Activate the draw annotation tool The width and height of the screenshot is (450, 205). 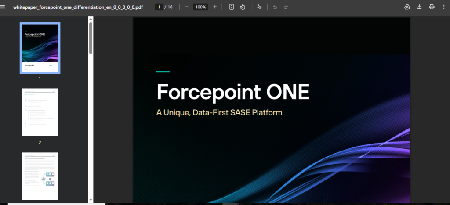pyautogui.click(x=260, y=7)
